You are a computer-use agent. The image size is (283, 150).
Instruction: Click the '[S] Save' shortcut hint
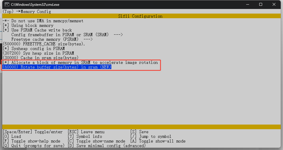click(139, 132)
